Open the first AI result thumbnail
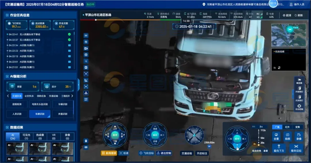 (17, 148)
